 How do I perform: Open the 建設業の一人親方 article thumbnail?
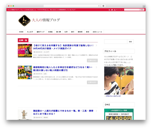pyautogui.click(x=25, y=115)
